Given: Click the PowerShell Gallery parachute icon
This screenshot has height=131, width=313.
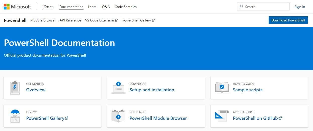Looking at the screenshot, I should (15, 116).
